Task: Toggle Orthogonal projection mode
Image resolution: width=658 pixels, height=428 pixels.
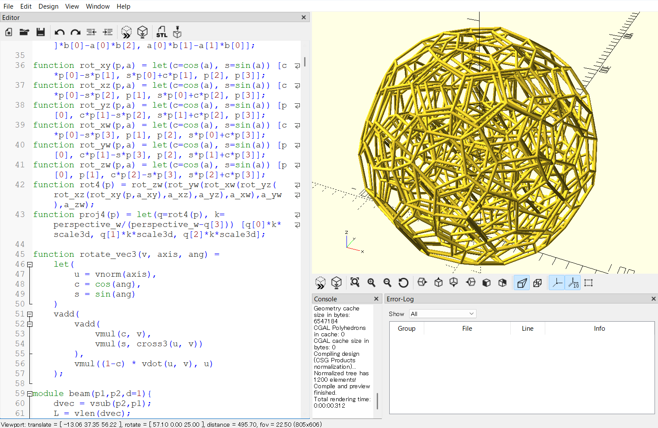Action: (x=538, y=283)
